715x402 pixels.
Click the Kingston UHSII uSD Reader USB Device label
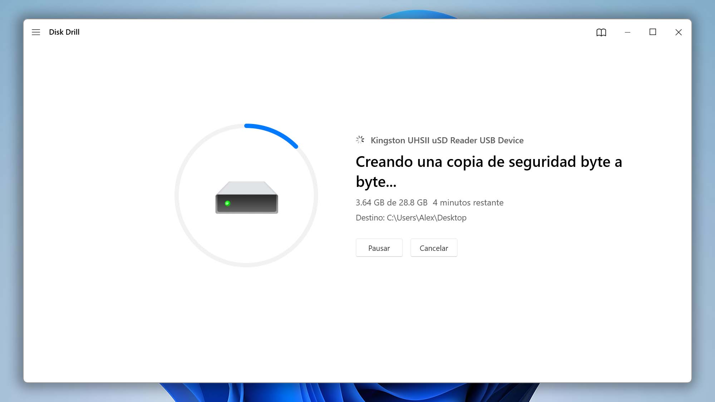coord(447,140)
